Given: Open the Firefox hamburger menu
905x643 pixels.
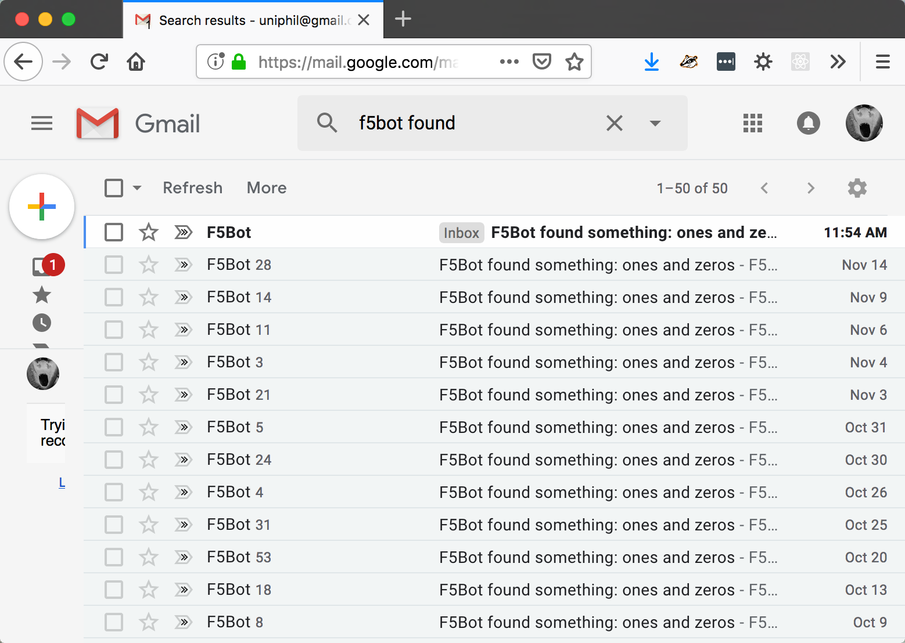Looking at the screenshot, I should (x=883, y=62).
